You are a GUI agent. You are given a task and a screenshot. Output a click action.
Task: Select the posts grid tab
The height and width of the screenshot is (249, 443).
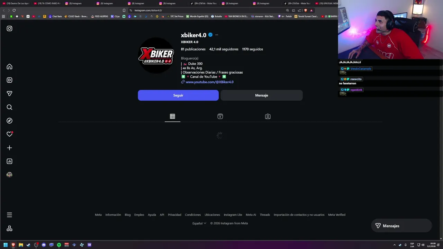pos(172,117)
